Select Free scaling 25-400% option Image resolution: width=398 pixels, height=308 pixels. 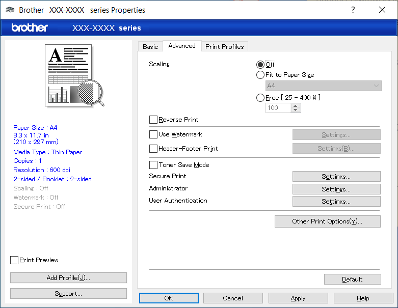[x=260, y=98]
